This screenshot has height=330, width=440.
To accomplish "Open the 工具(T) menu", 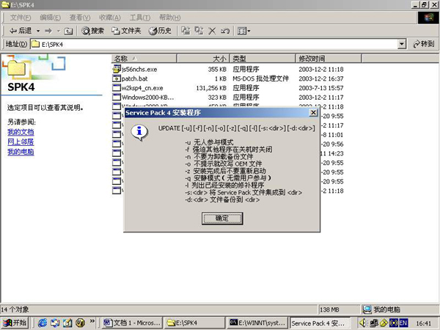I will point(139,17).
